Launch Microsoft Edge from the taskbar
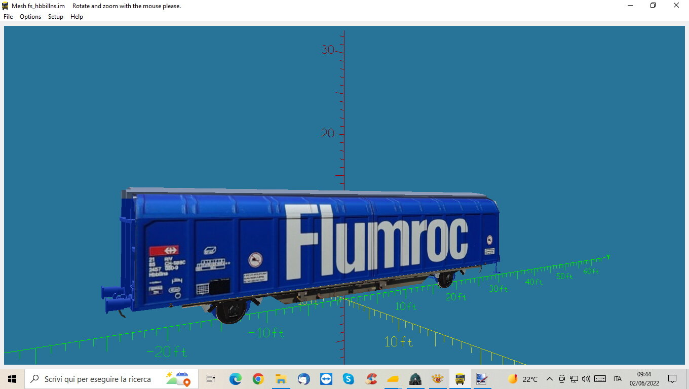689x389 pixels. [x=235, y=379]
